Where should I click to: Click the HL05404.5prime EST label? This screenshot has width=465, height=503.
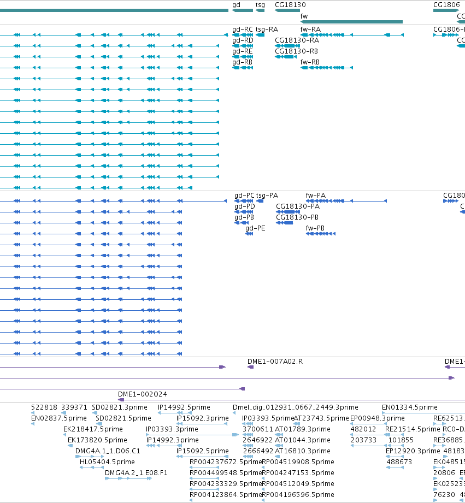[x=107, y=462]
